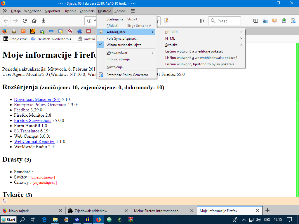This screenshot has height=224, width=299.
Task: Open Download Manager (S3) link
Action: (37, 99)
